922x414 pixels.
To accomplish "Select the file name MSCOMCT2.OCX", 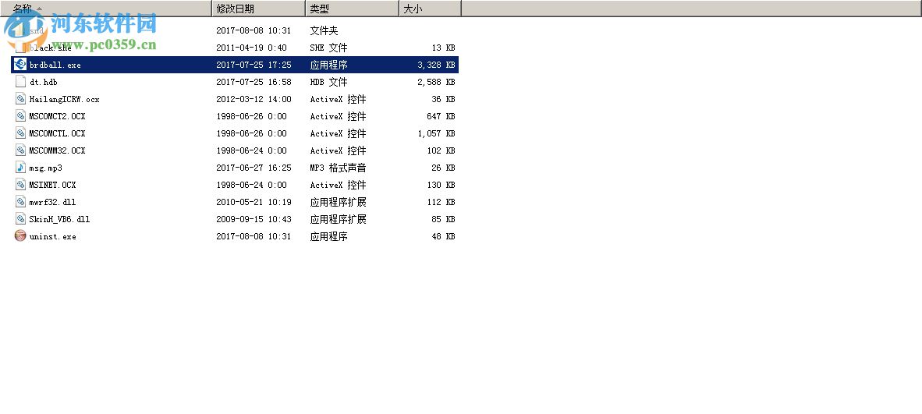I will (x=57, y=116).
